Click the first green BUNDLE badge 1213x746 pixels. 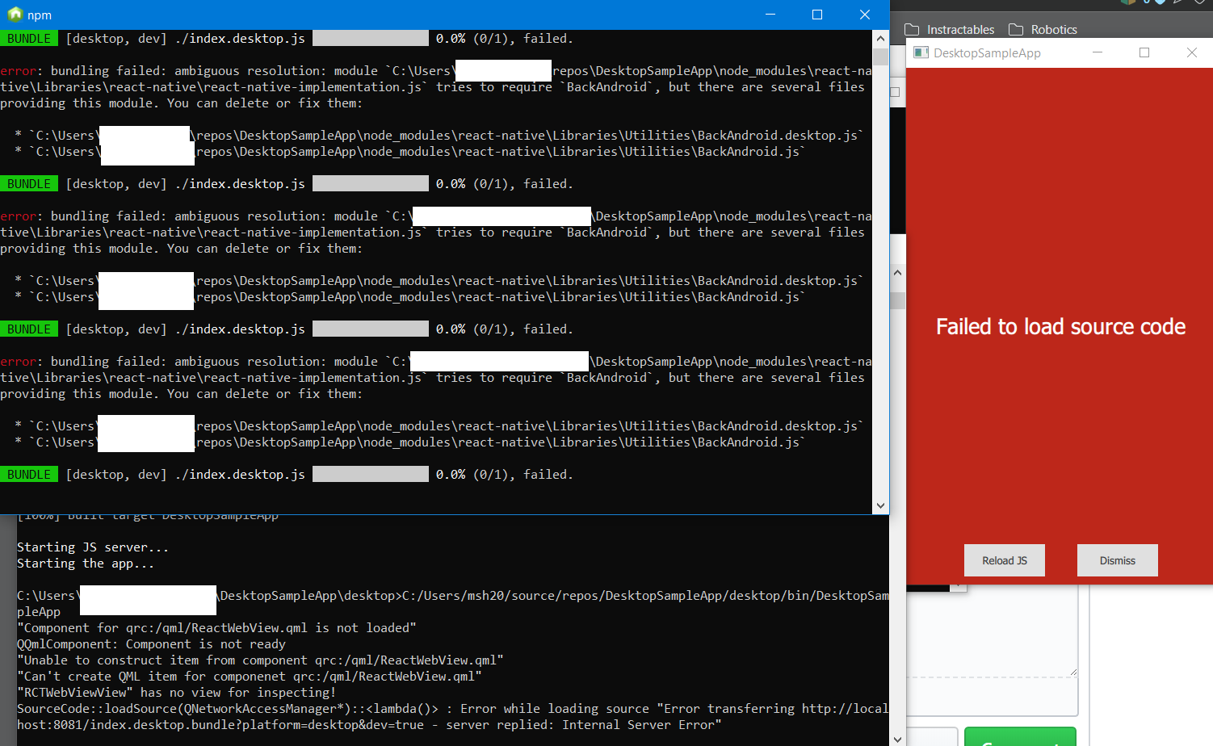pyautogui.click(x=29, y=38)
